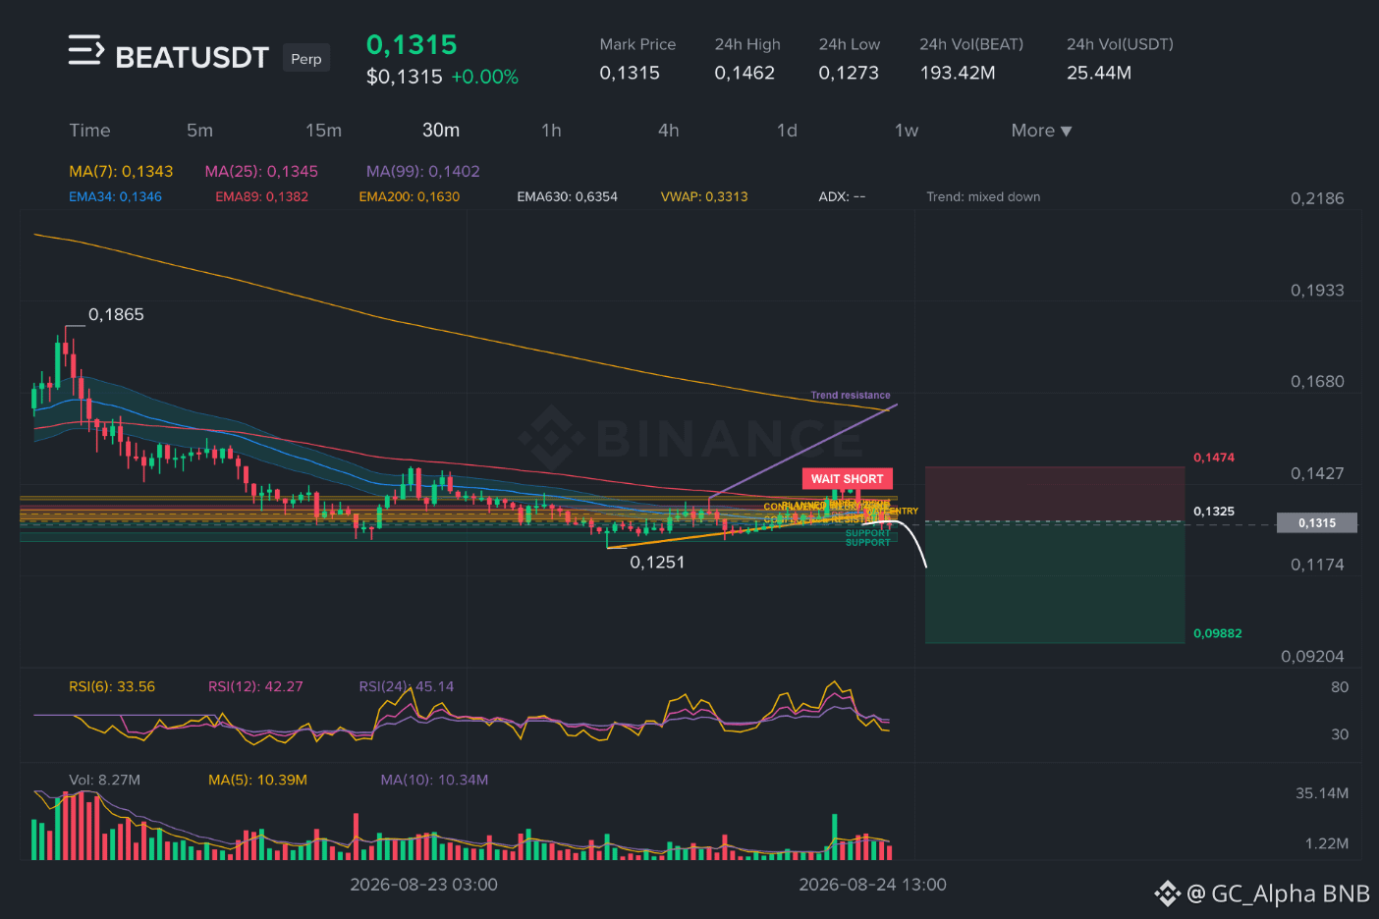
Task: Click the 24h High value 0,1462
Action: pyautogui.click(x=745, y=73)
